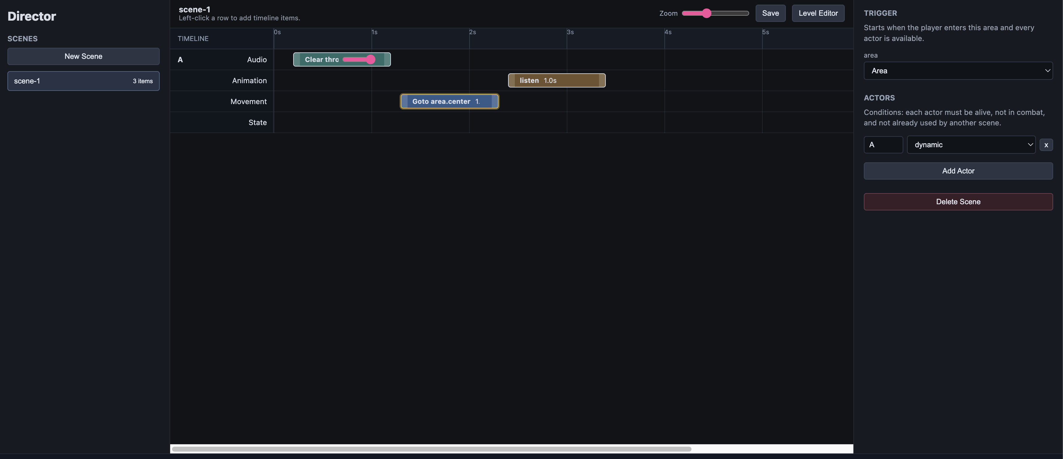The image size is (1063, 459).
Task: Click the Delete Scene button
Action: pyautogui.click(x=958, y=202)
